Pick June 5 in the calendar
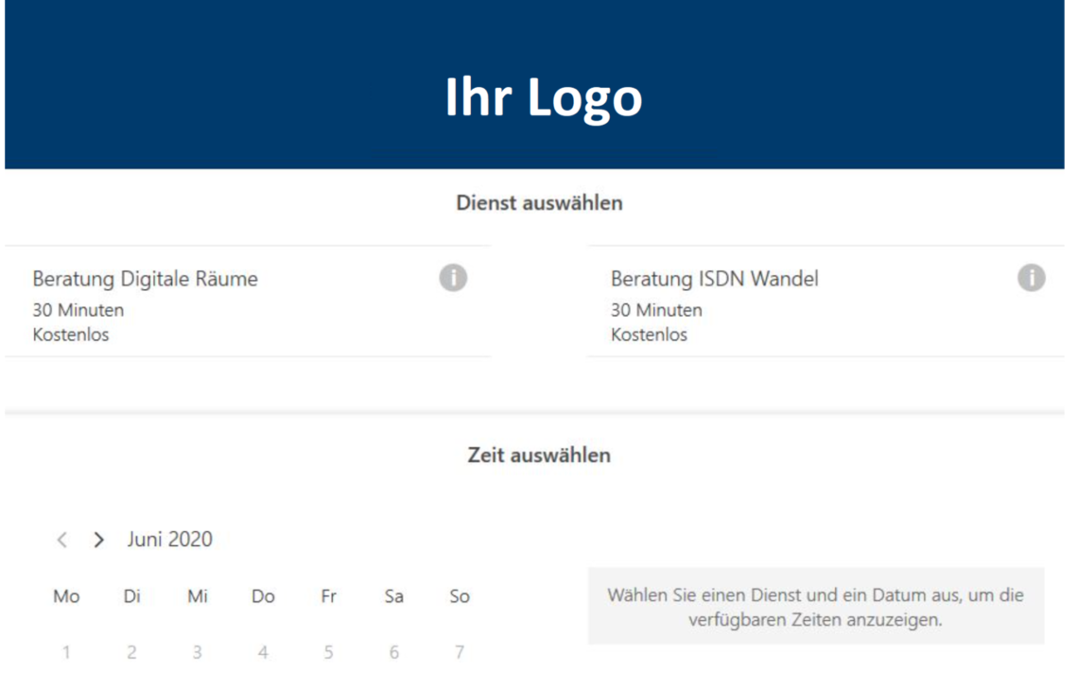Screen dimensions: 1078x689 [329, 652]
